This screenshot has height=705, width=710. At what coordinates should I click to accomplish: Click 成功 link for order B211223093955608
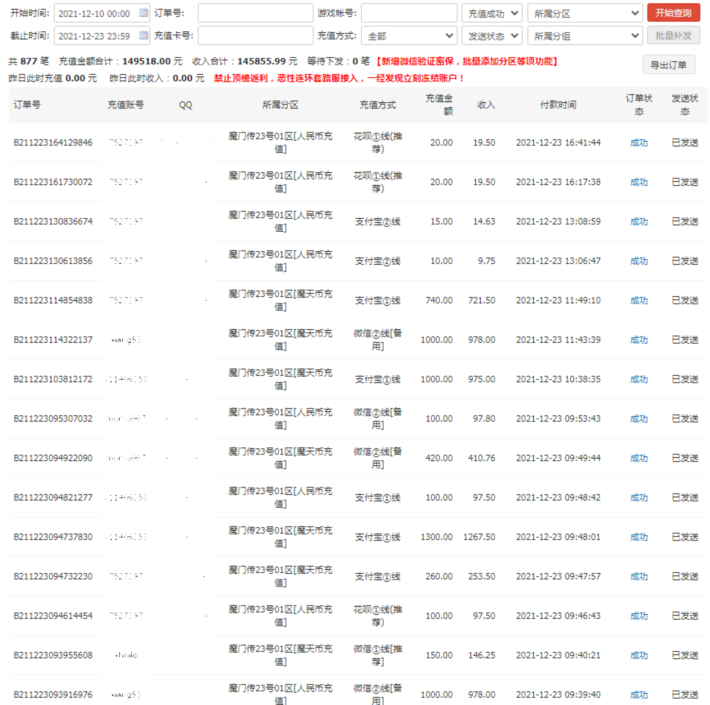[639, 655]
